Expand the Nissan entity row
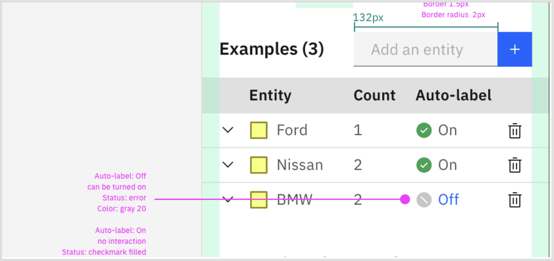Screen dimensions: 554x261 pyautogui.click(x=228, y=165)
